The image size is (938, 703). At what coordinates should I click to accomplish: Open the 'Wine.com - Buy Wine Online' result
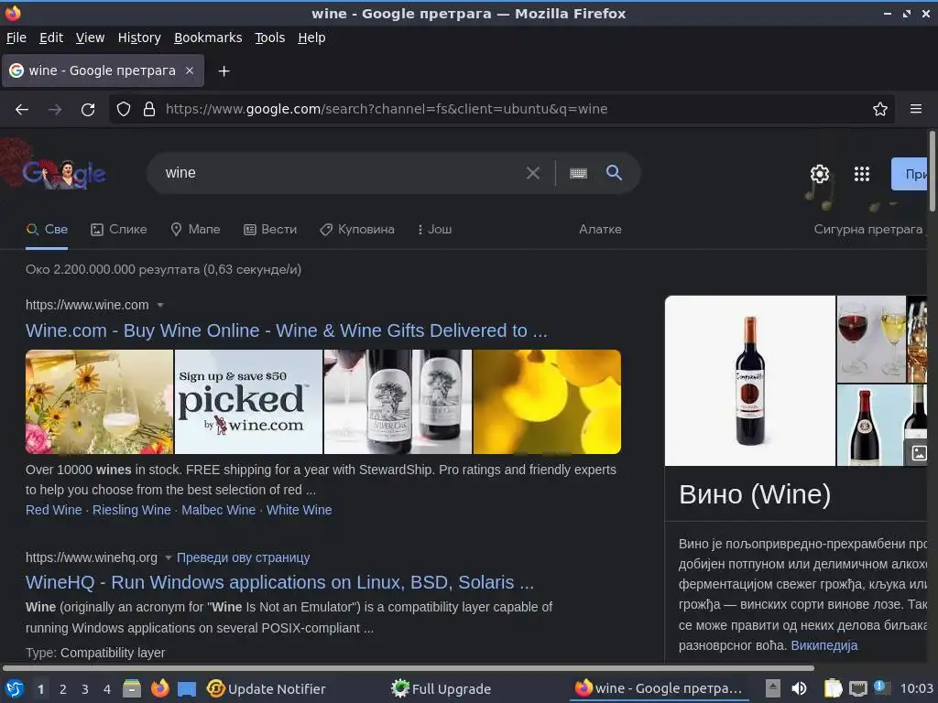[x=286, y=330]
